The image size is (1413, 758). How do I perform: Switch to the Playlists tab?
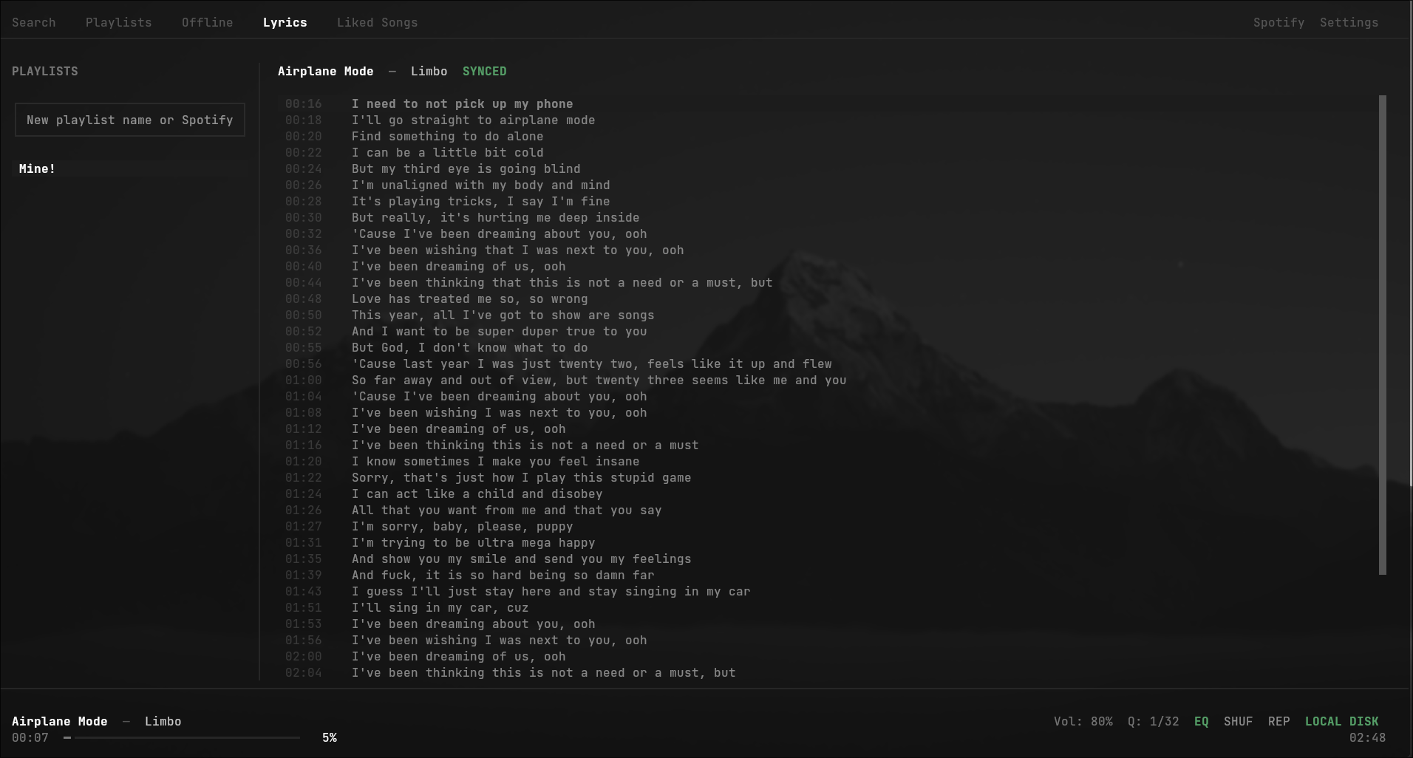118,23
